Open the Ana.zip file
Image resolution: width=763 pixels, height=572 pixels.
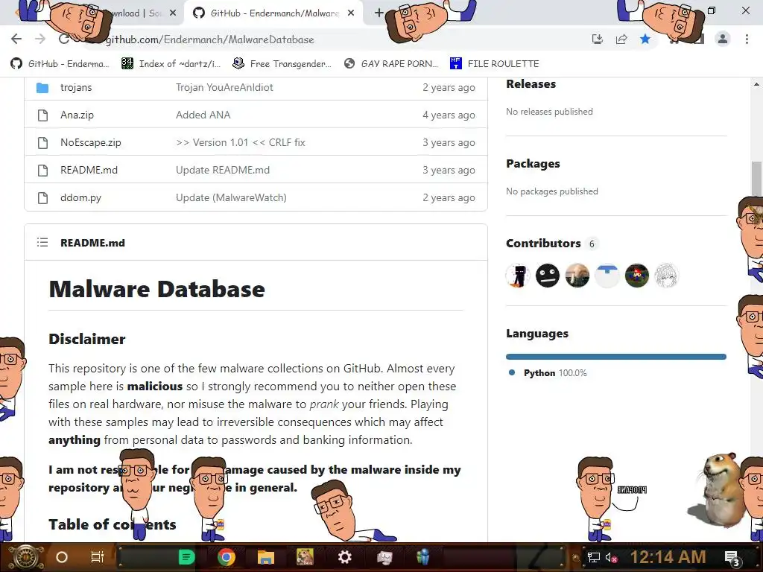click(77, 115)
